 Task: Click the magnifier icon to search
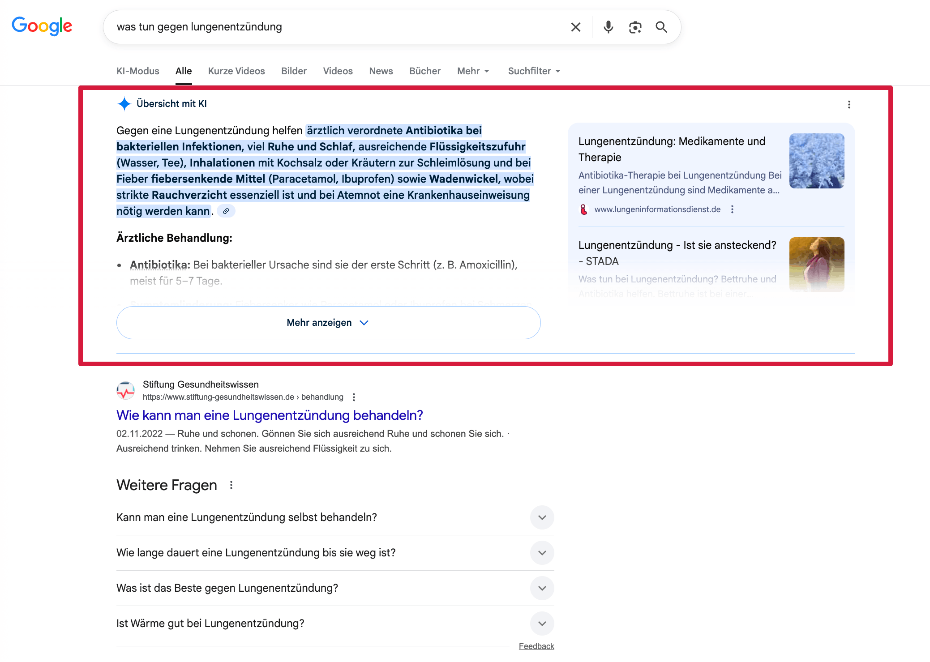click(661, 27)
